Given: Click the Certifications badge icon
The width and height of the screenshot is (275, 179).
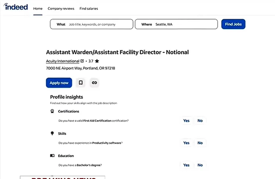Looking at the screenshot, I should click(x=52, y=111).
